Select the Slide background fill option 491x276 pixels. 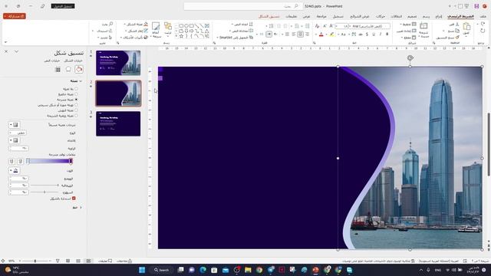click(76, 116)
